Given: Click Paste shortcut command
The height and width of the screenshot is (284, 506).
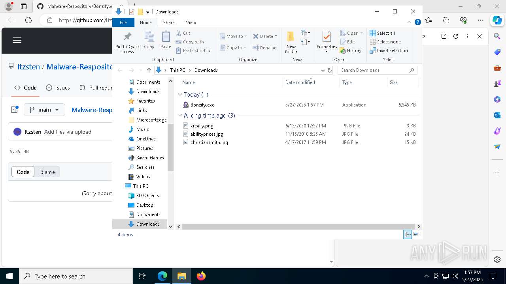Looking at the screenshot, I should 194,50.
